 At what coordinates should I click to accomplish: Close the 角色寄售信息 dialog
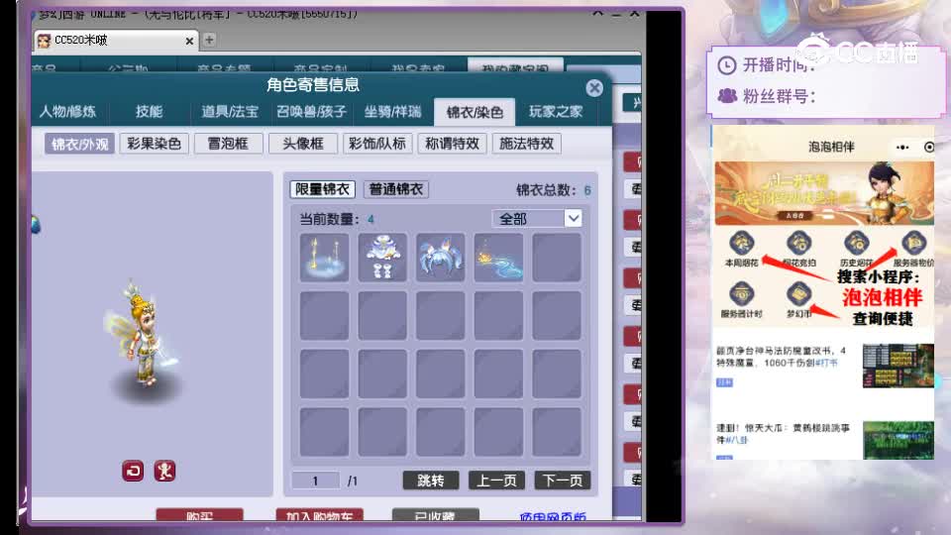tap(594, 88)
